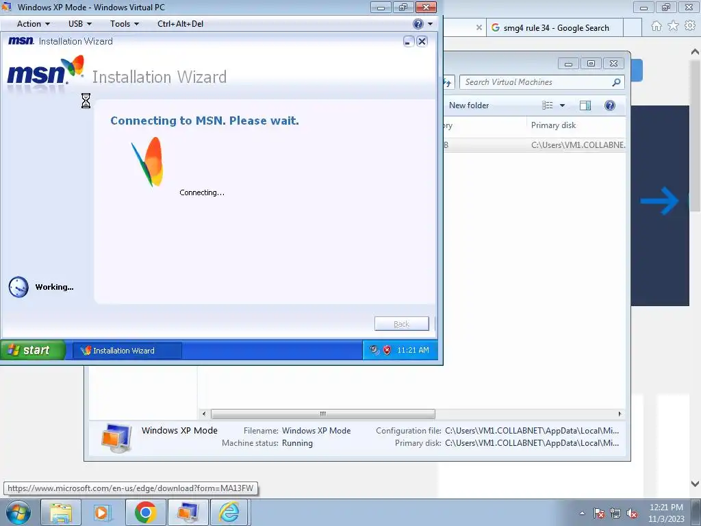
Task: Click the network XP tray icon beside shield
Action: [x=374, y=350]
